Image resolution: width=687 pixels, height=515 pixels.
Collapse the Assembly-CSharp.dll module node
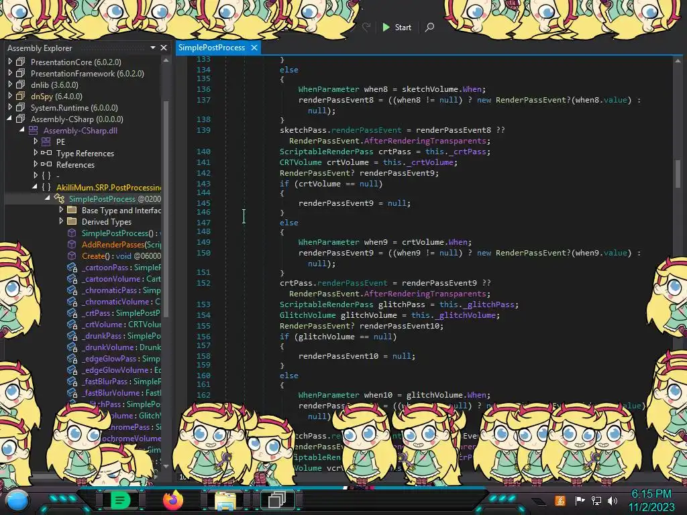22,130
